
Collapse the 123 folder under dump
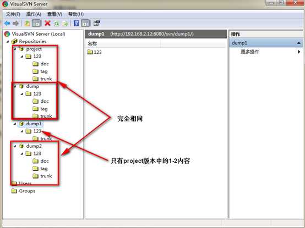click(22, 94)
